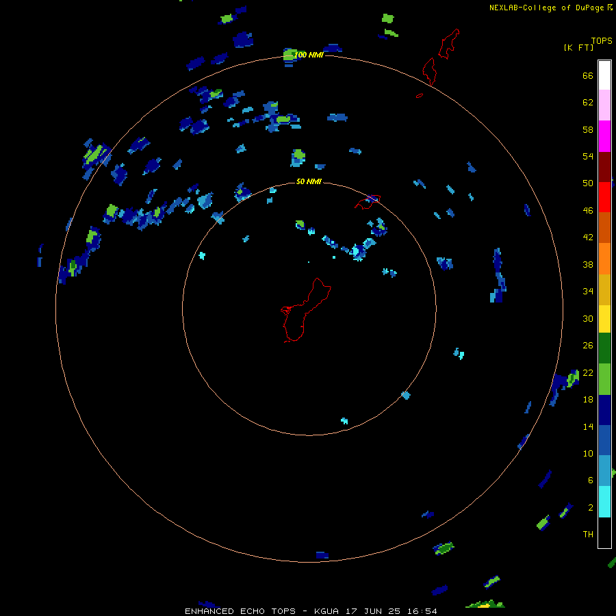Pick the bright yellow legend swatch
616x616 pixels.
[x=604, y=319]
